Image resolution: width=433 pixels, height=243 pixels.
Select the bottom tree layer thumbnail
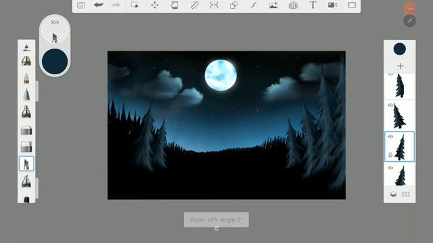(x=400, y=175)
